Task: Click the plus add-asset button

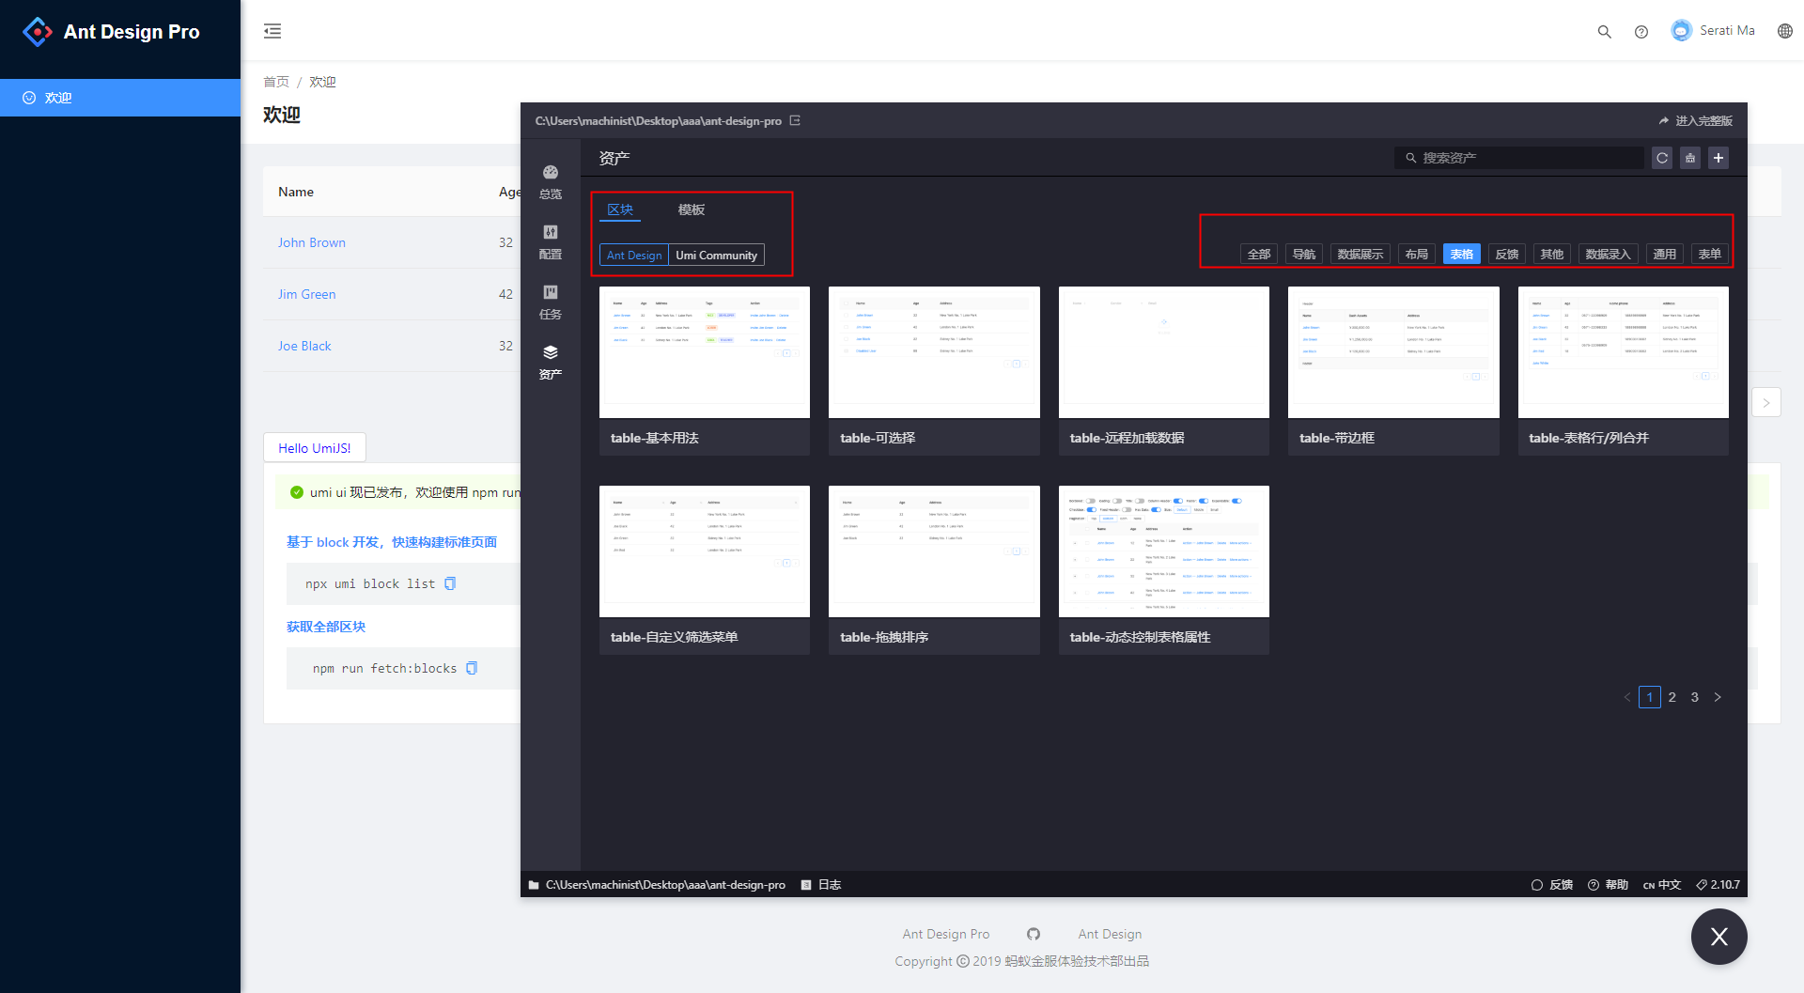Action: pyautogui.click(x=1718, y=158)
